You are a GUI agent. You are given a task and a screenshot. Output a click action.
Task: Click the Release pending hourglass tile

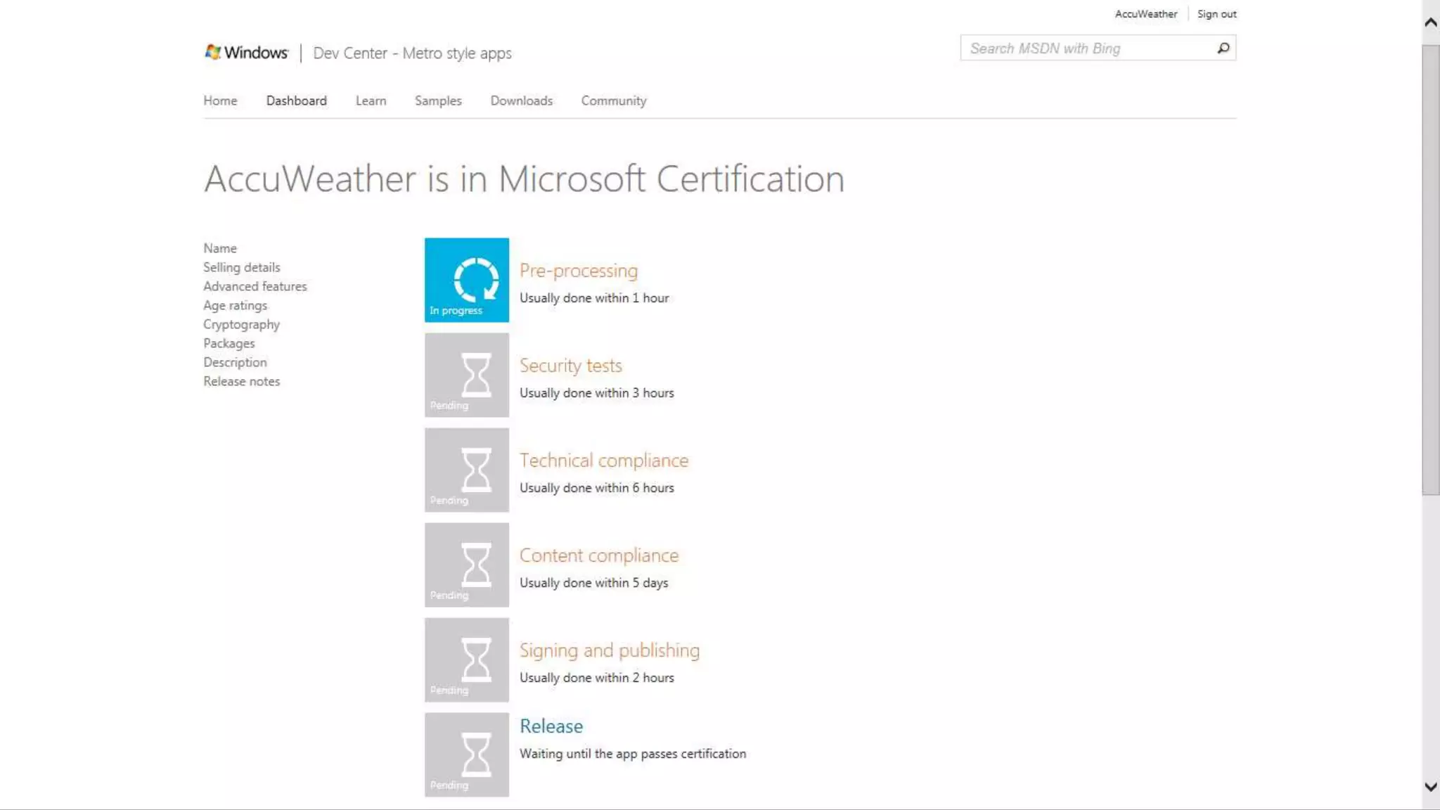click(x=467, y=754)
